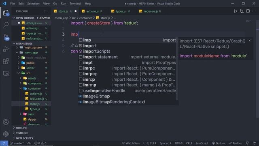Open the View menu

(x=46, y=4)
